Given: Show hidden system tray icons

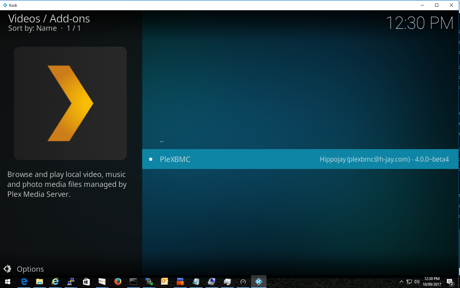Looking at the screenshot, I should (402, 282).
